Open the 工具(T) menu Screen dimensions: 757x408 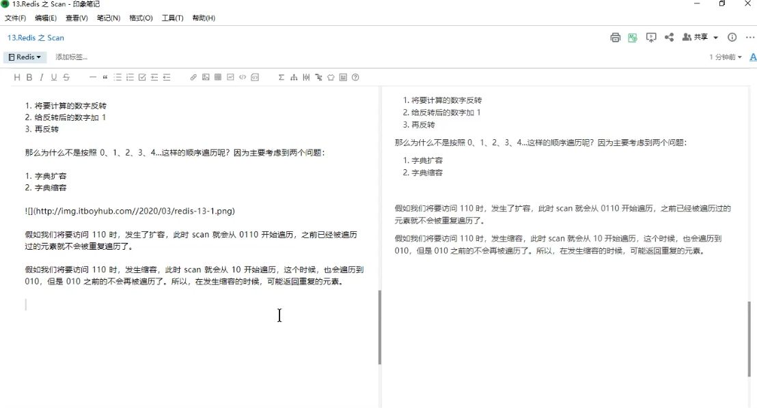point(172,18)
